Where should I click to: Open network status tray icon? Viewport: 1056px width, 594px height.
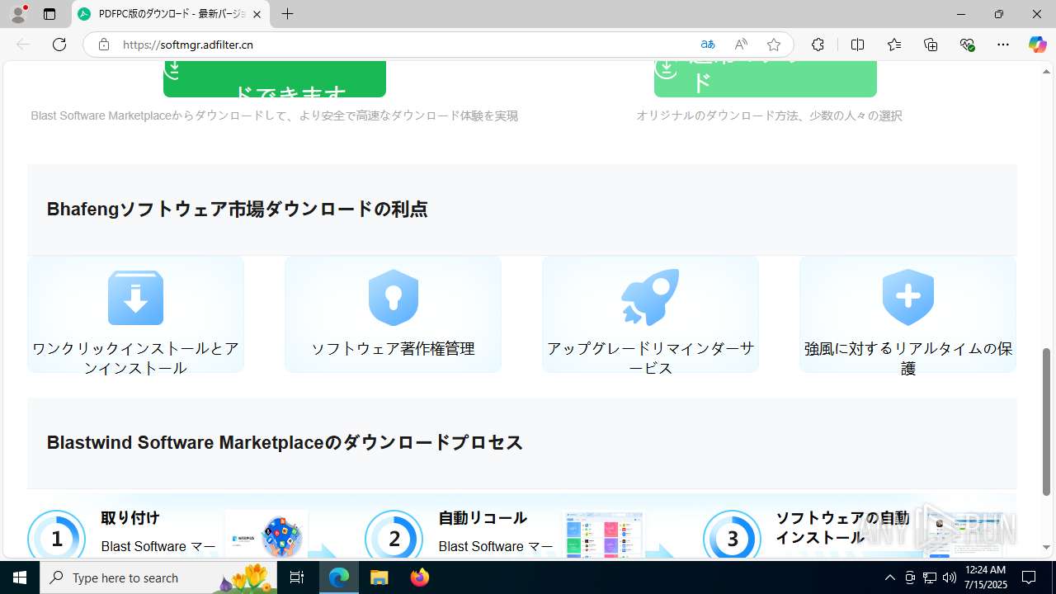(930, 577)
